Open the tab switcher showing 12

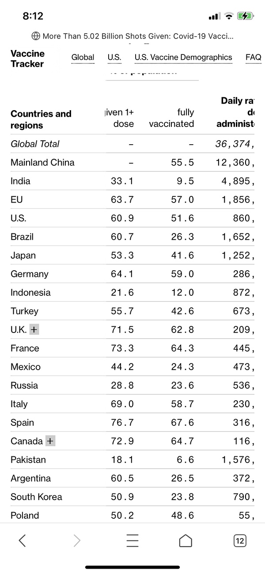(240, 540)
